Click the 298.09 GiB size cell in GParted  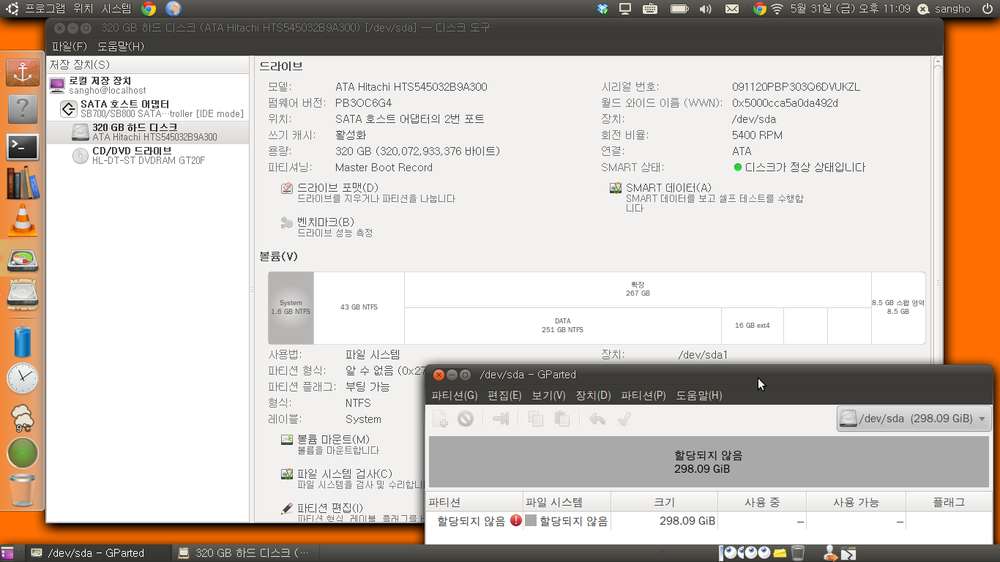tap(664, 521)
